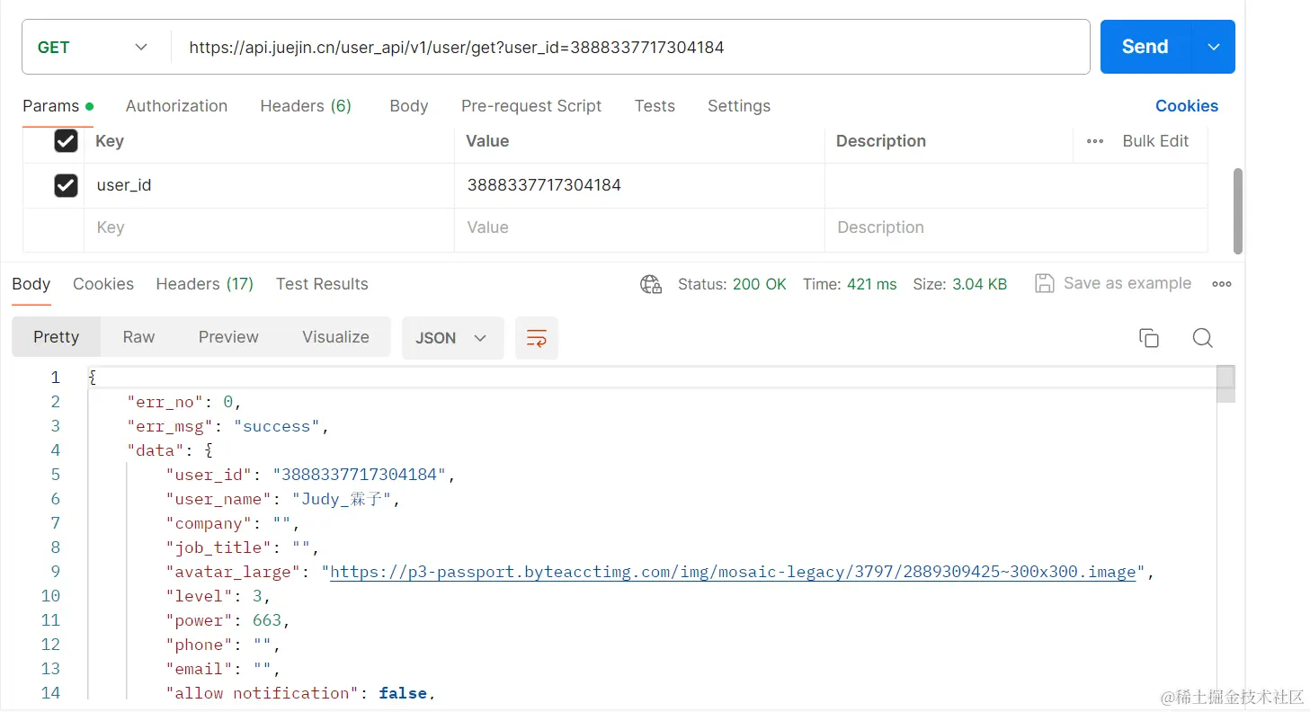Click the Send button

point(1145,47)
